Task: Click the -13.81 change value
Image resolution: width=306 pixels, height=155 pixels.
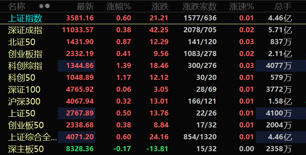Action: tap(157, 149)
